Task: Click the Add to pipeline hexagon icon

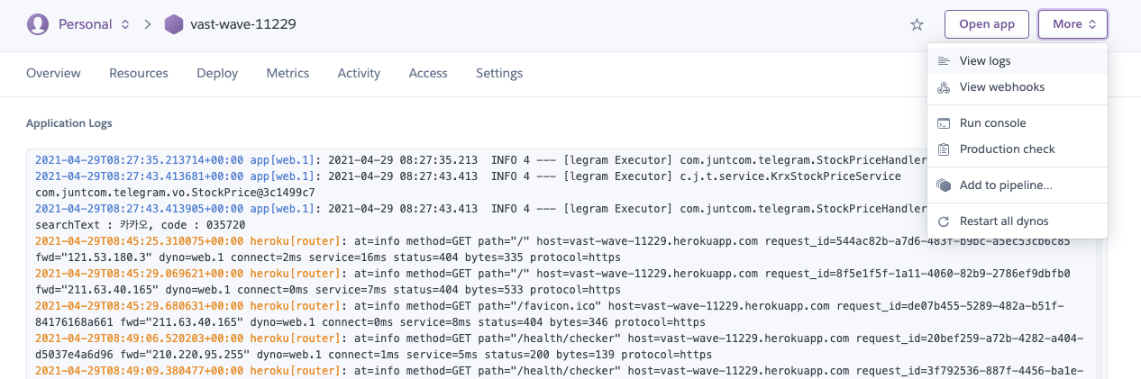Action: pyautogui.click(x=944, y=185)
